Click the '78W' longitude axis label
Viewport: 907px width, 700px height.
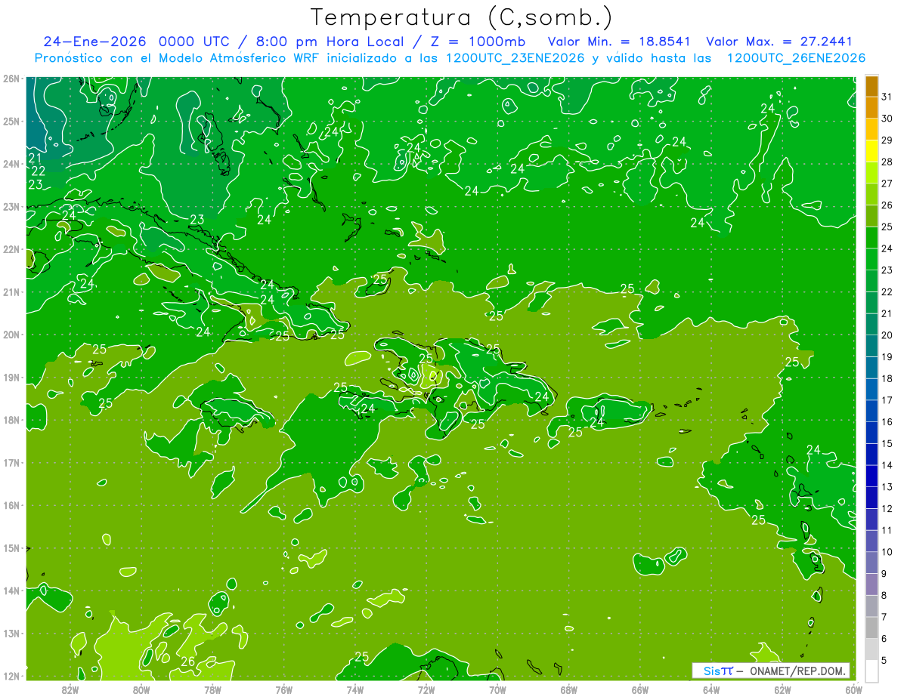point(212,689)
